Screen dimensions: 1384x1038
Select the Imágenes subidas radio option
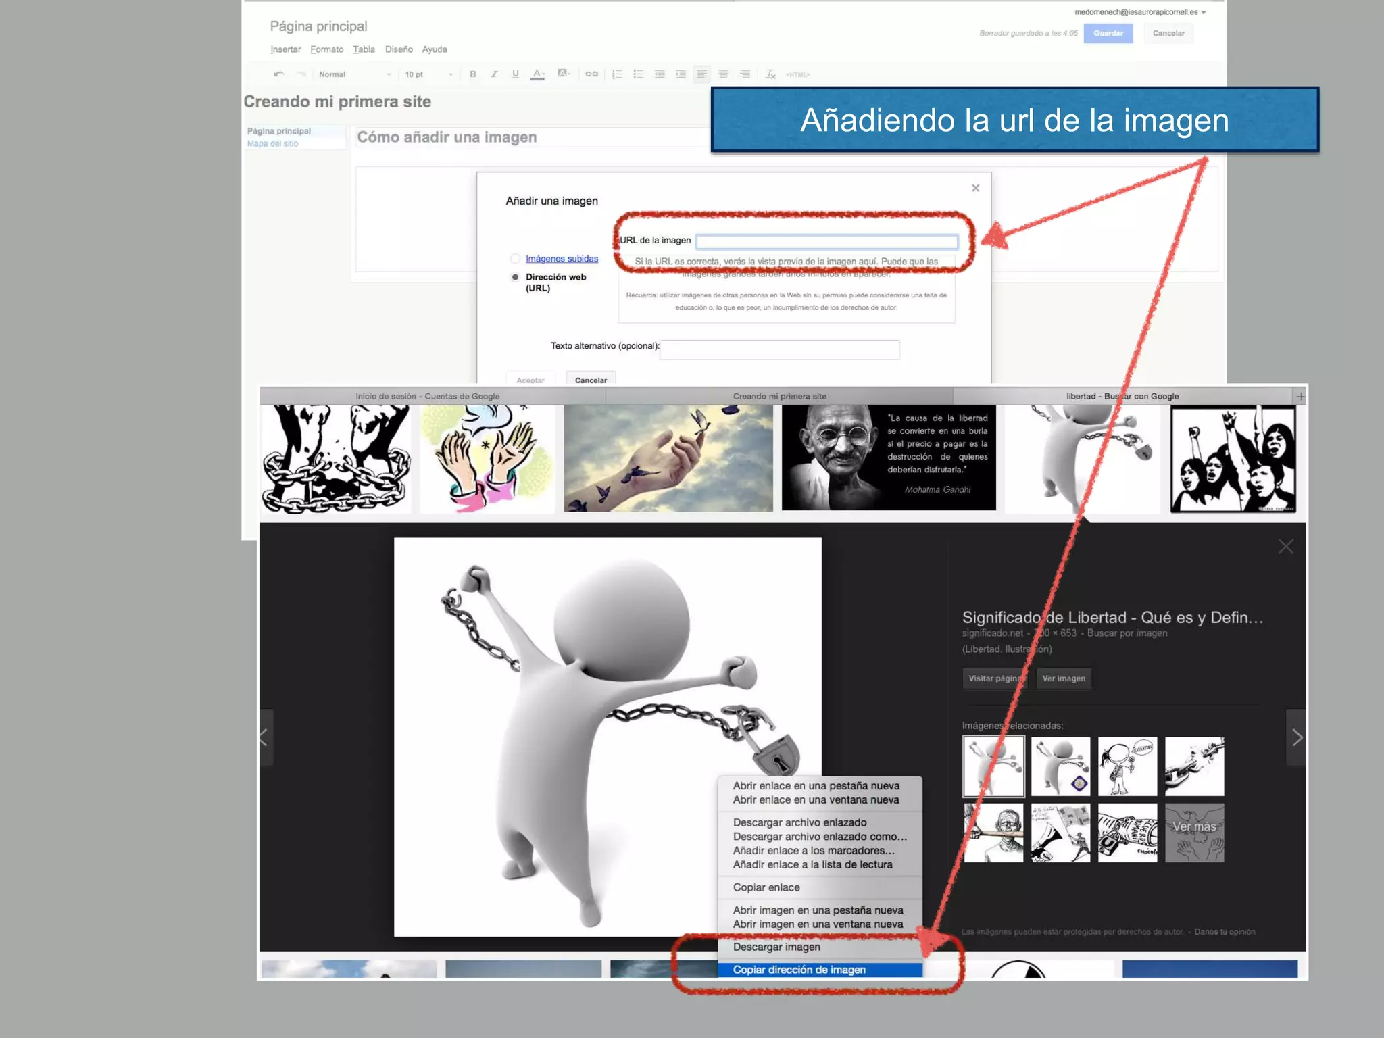[x=516, y=259]
